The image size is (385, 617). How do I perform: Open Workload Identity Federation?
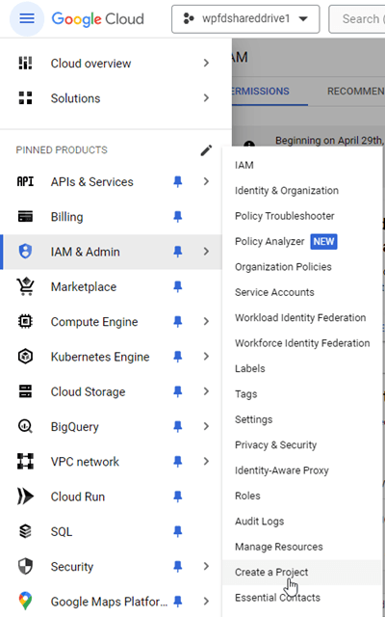click(302, 317)
